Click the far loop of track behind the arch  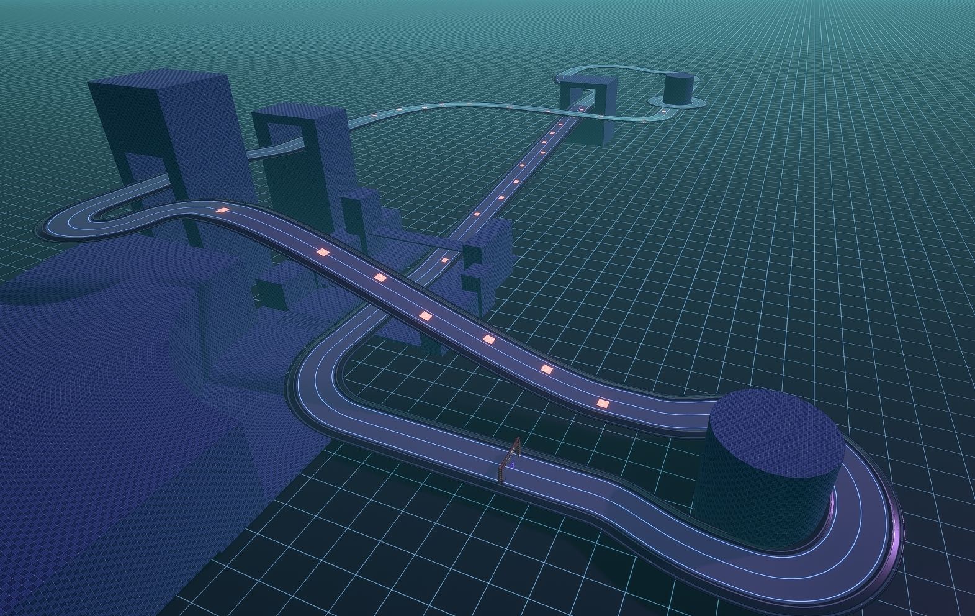tap(627, 68)
